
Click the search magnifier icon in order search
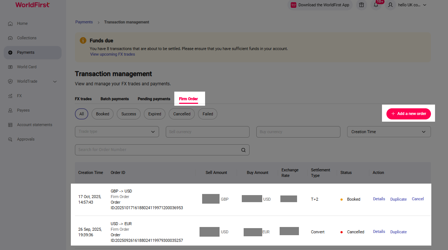[x=243, y=150]
